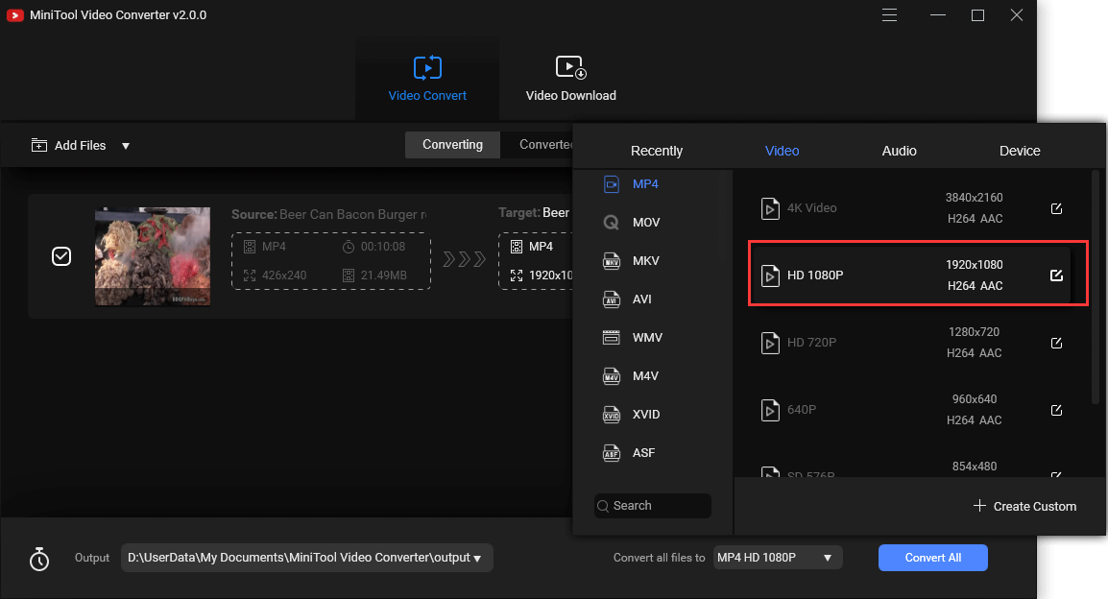The width and height of the screenshot is (1108, 599).
Task: Choose the HD 1080P preset
Action: click(911, 275)
